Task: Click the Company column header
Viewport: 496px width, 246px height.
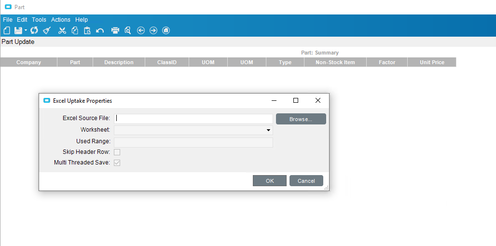Action: tap(29, 62)
